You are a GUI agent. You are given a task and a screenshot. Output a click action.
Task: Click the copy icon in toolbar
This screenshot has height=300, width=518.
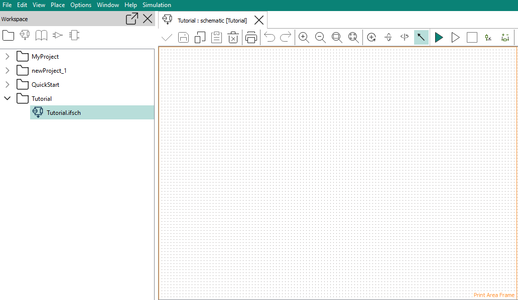[x=200, y=37]
